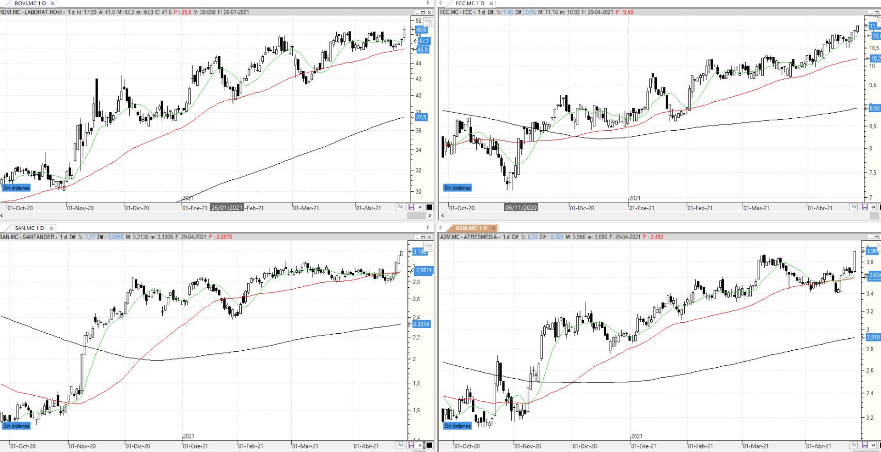
Task: Click tab scroll right arrow above ROVI chart
Action: [x=428, y=3]
